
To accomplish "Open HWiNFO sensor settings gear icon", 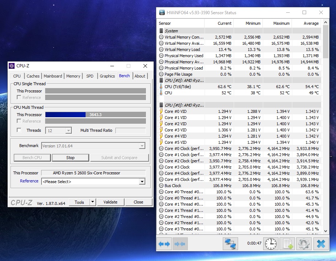I will coord(304,244).
